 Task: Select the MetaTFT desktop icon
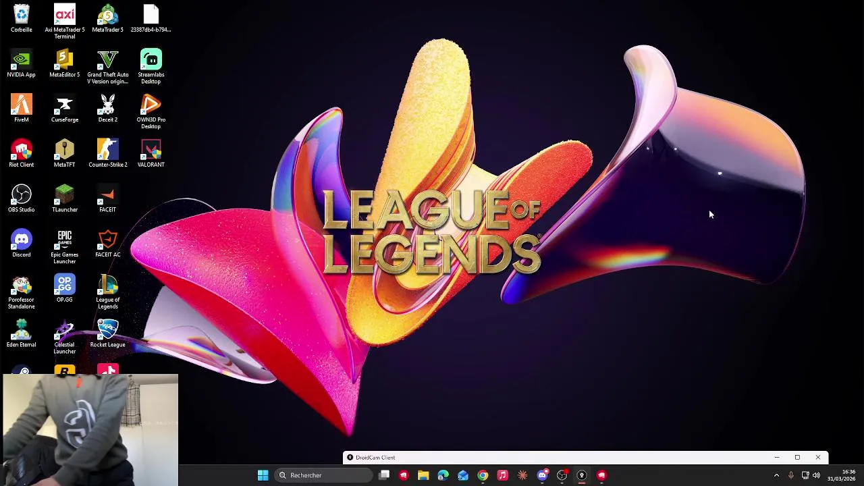65,153
